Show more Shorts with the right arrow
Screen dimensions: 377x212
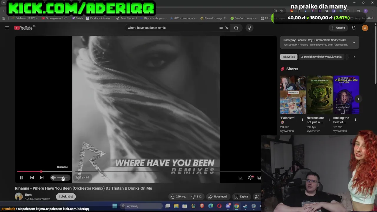[x=358, y=99]
